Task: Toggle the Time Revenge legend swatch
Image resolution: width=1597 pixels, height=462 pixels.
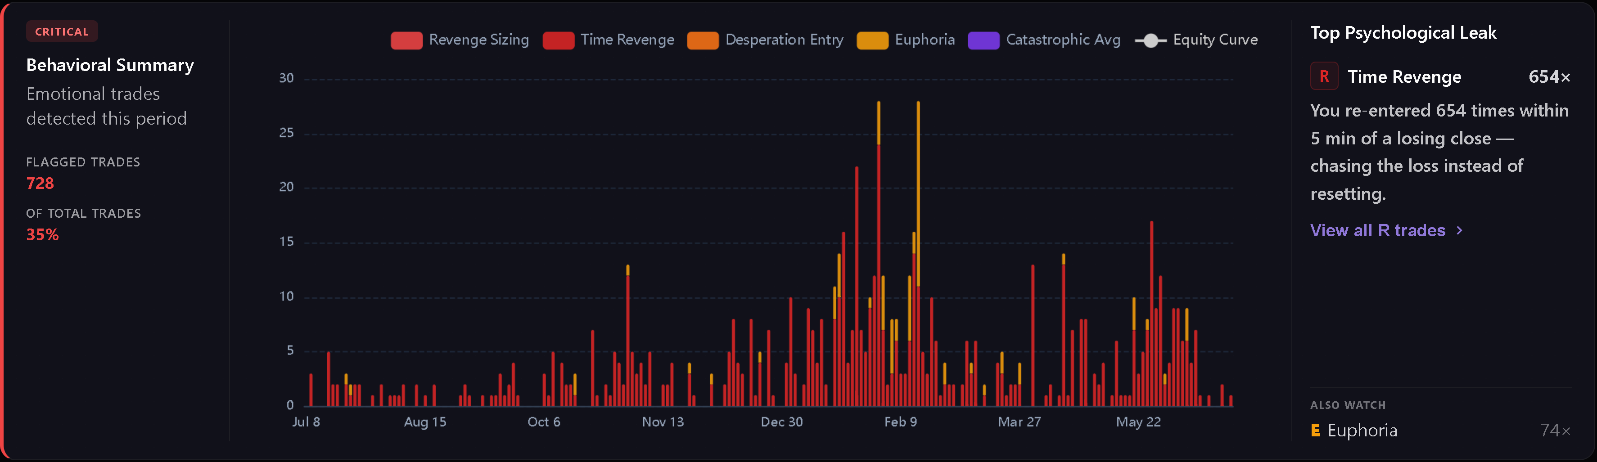Action: (558, 40)
